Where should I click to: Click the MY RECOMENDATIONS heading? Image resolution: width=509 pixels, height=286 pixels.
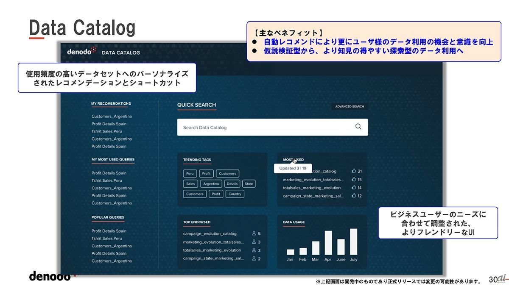[111, 103]
